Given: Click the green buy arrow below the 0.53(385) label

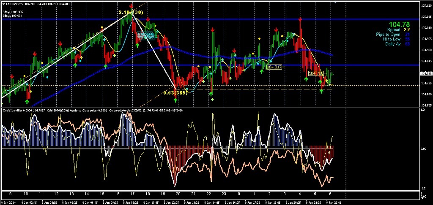Looking at the screenshot, I should coord(175,100).
